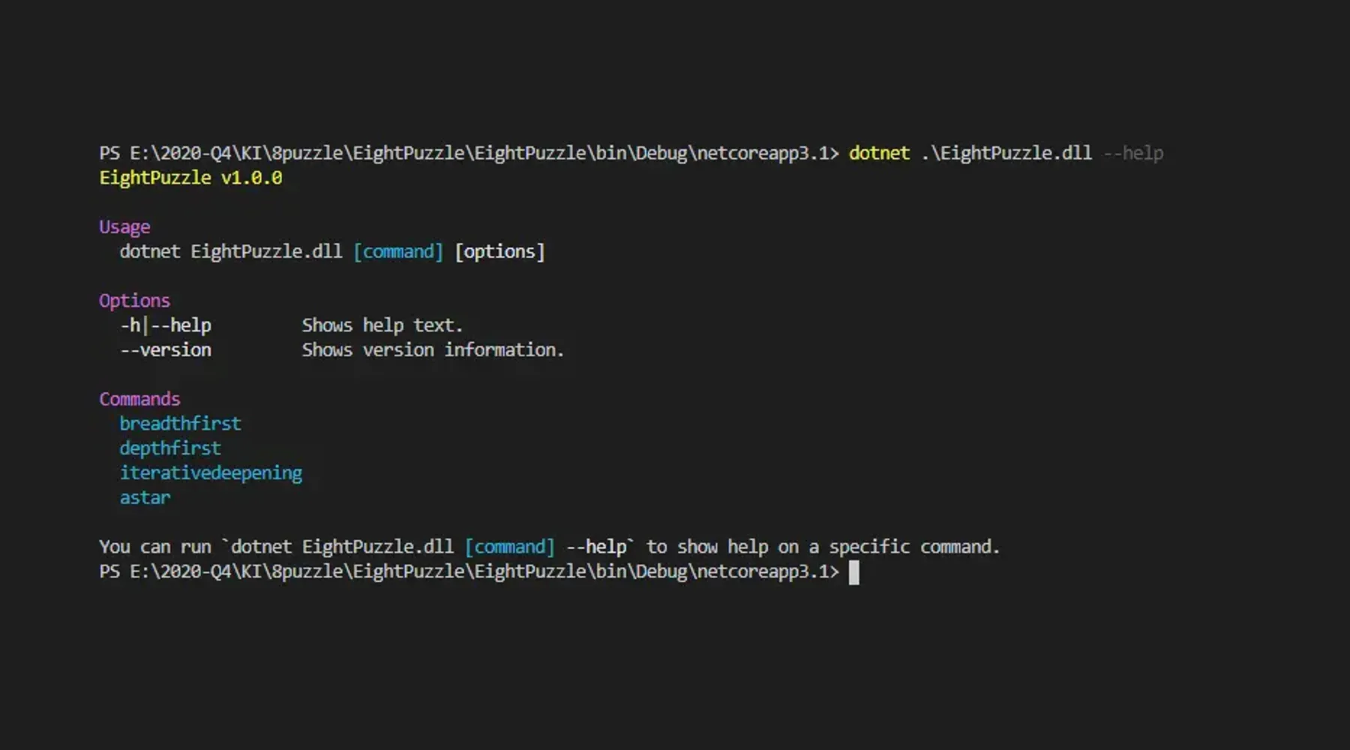Click '.\EightPuzzle.dll' in the typed command
The image size is (1350, 750).
(x=1006, y=153)
